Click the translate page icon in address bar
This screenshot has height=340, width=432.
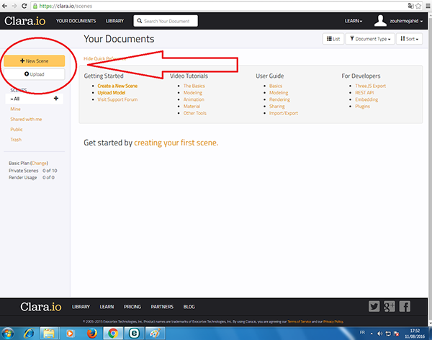(410, 6)
